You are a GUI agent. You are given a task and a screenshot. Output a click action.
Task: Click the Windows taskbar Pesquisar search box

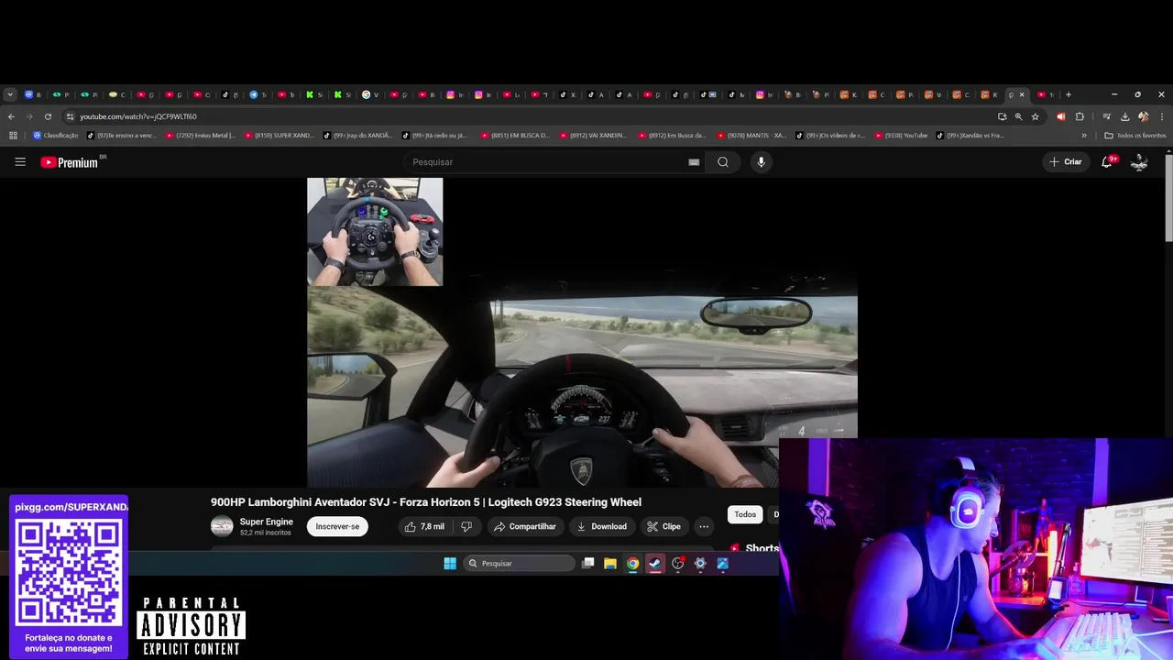(x=519, y=564)
